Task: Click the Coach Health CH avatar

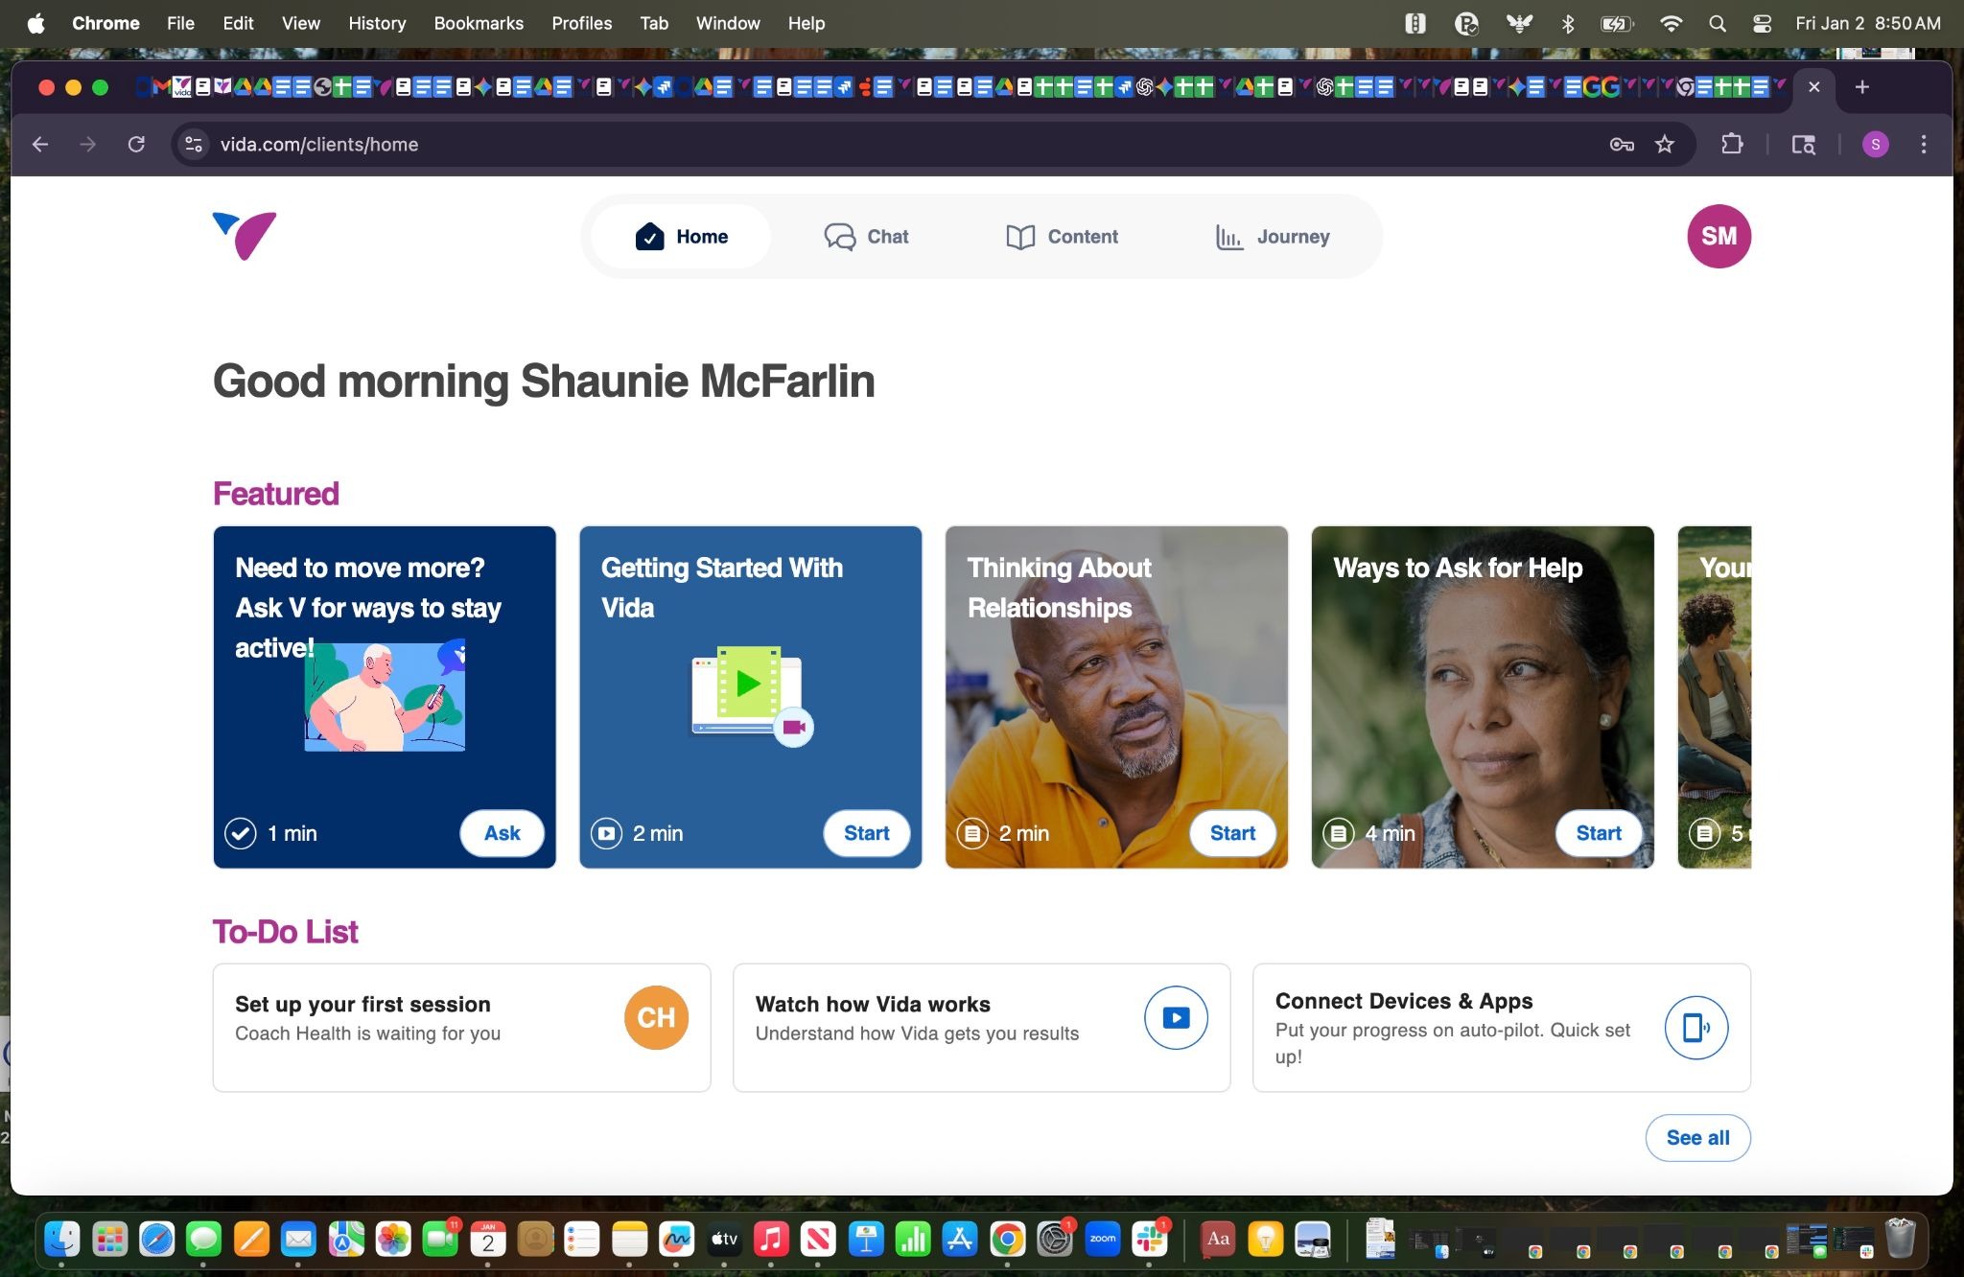Action: click(x=656, y=1017)
